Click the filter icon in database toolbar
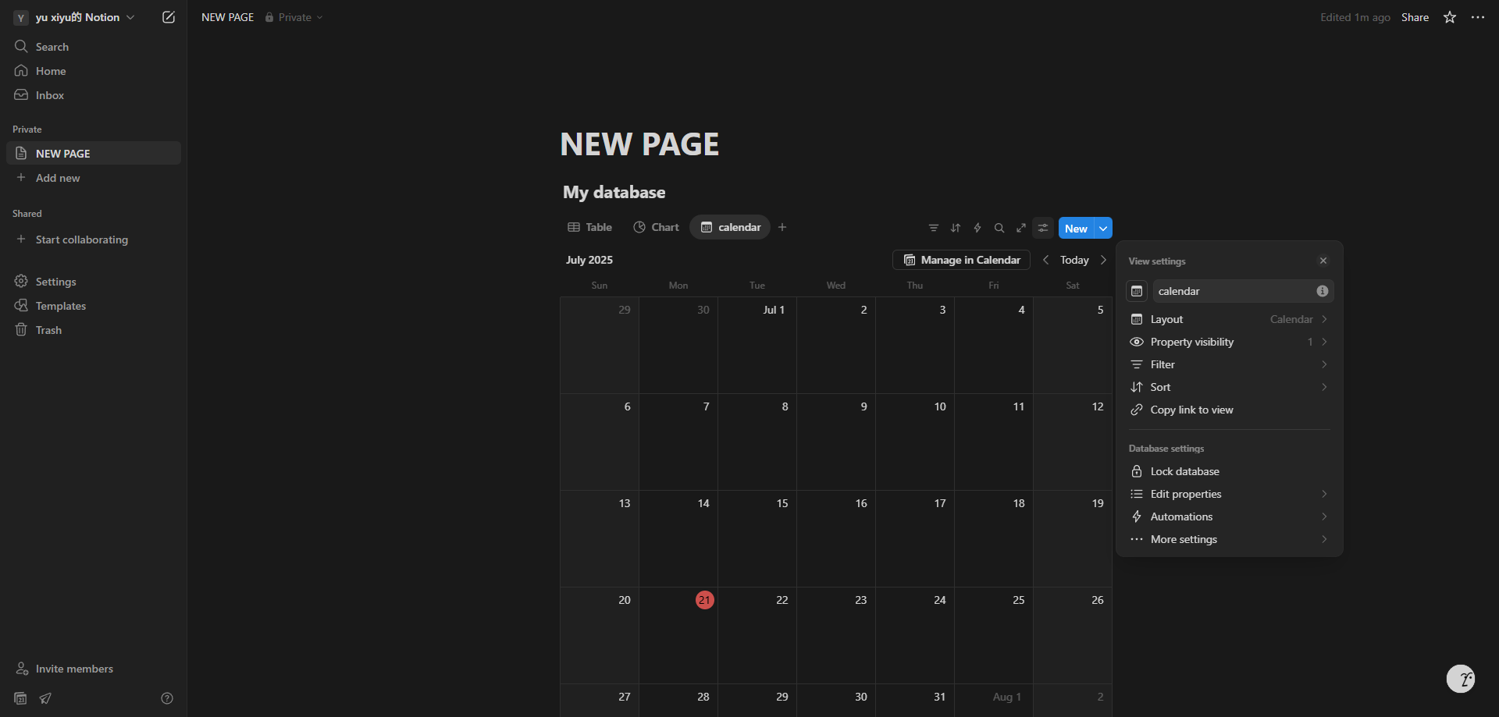1499x717 pixels. 934,228
